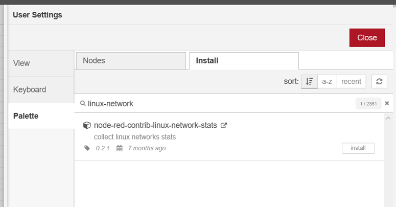This screenshot has width=396, height=207.
Task: Click the package cube icon
Action: (x=87, y=125)
